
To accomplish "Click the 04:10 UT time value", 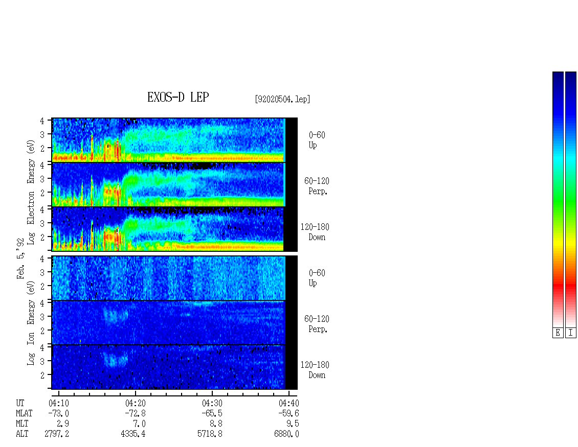I will pos(59,403).
